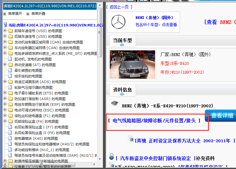Expand the 电控车辆稳定行驶系统 (ESP) node

[x=5, y=104]
